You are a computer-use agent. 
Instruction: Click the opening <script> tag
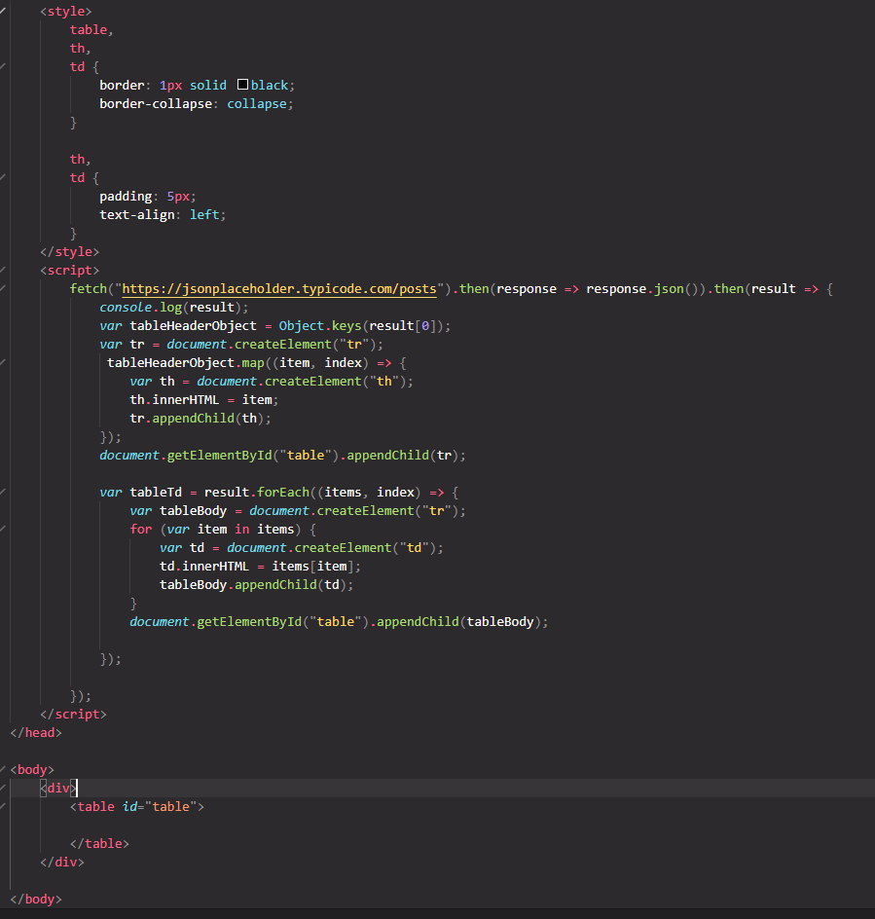click(x=70, y=271)
